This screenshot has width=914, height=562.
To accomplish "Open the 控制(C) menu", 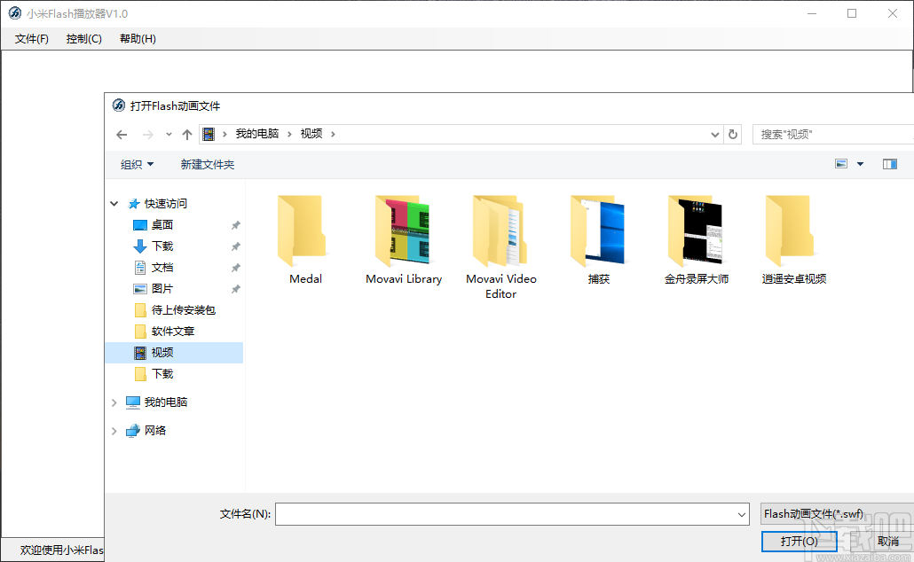I will [x=83, y=38].
